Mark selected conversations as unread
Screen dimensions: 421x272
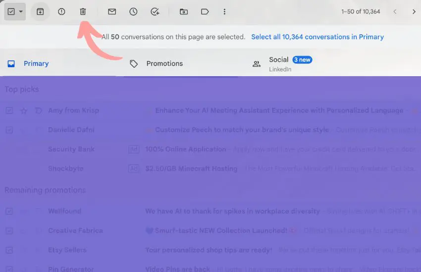(112, 11)
